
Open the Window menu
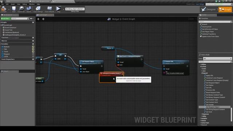point(32,4)
